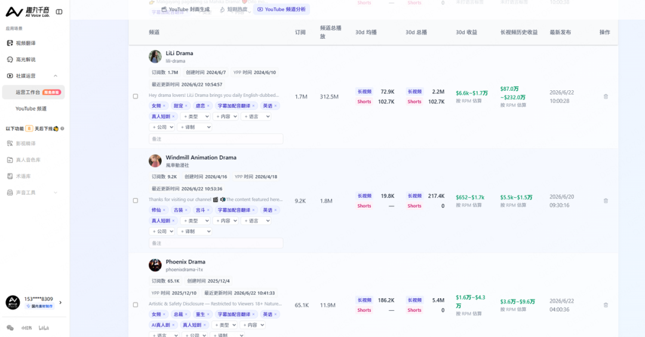The height and width of the screenshot is (337, 645).
Task: Remove the 古装 tag from Windmill Animation Drama
Action: [186, 210]
